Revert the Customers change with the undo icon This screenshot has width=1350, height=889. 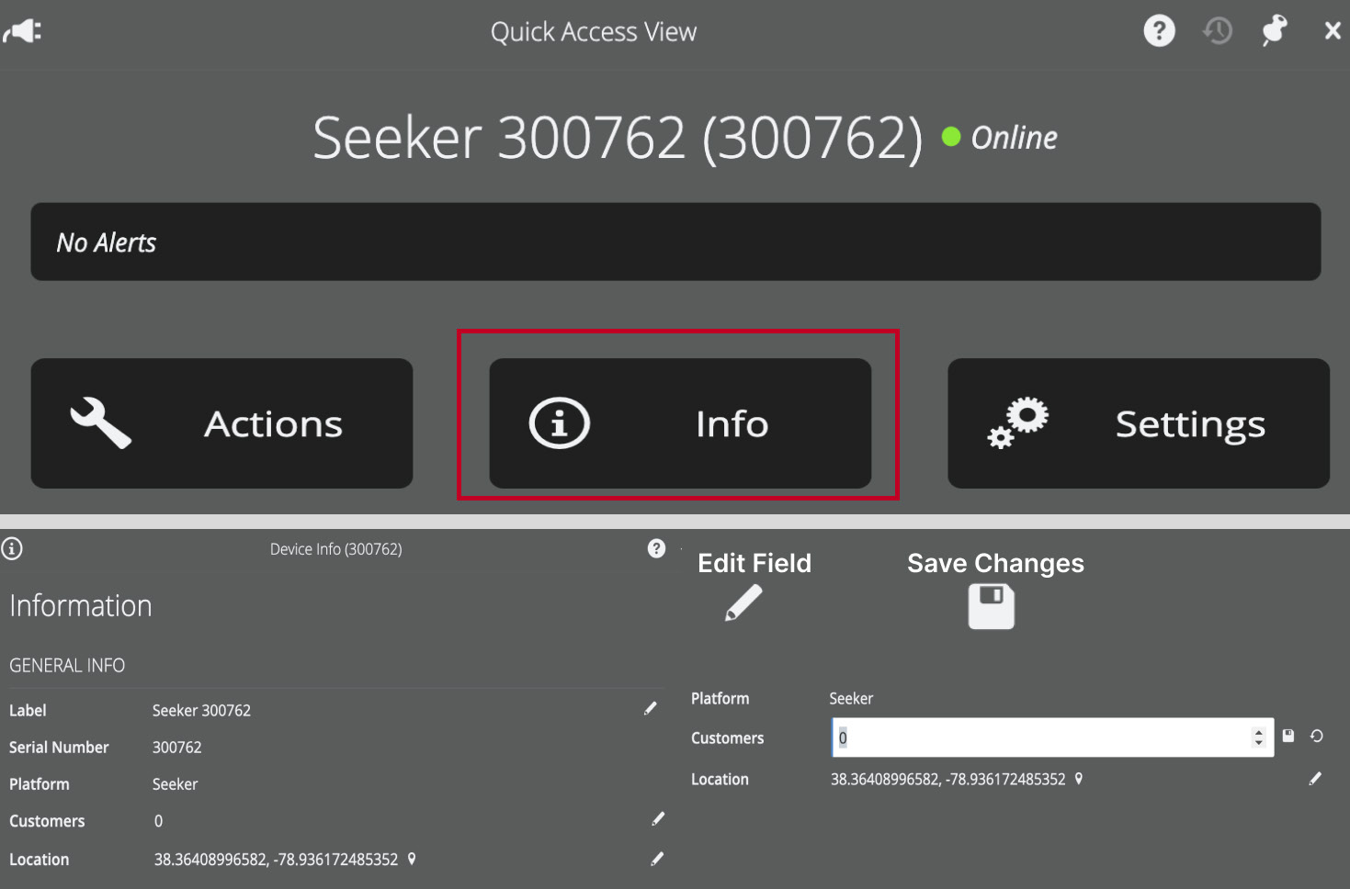[1316, 737]
